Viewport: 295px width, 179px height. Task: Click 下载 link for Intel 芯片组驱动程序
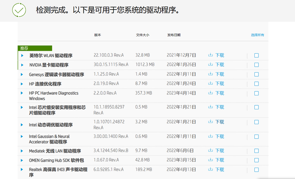click(220, 107)
